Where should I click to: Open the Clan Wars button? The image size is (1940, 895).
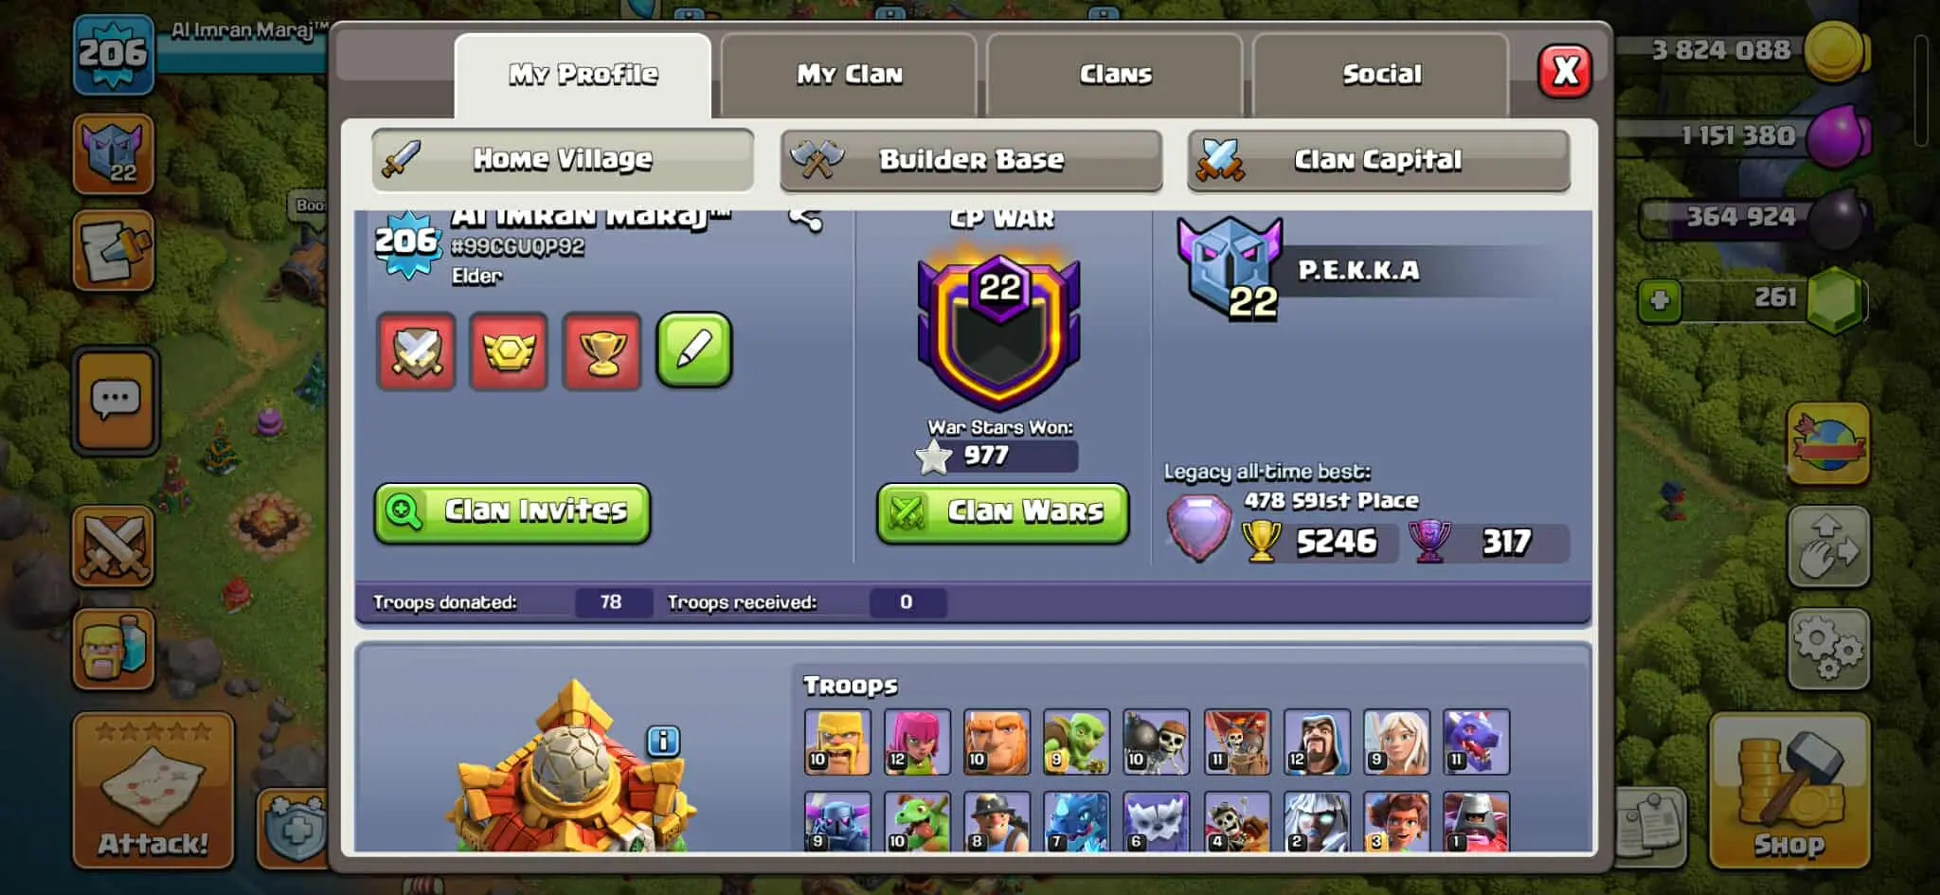coord(1003,512)
